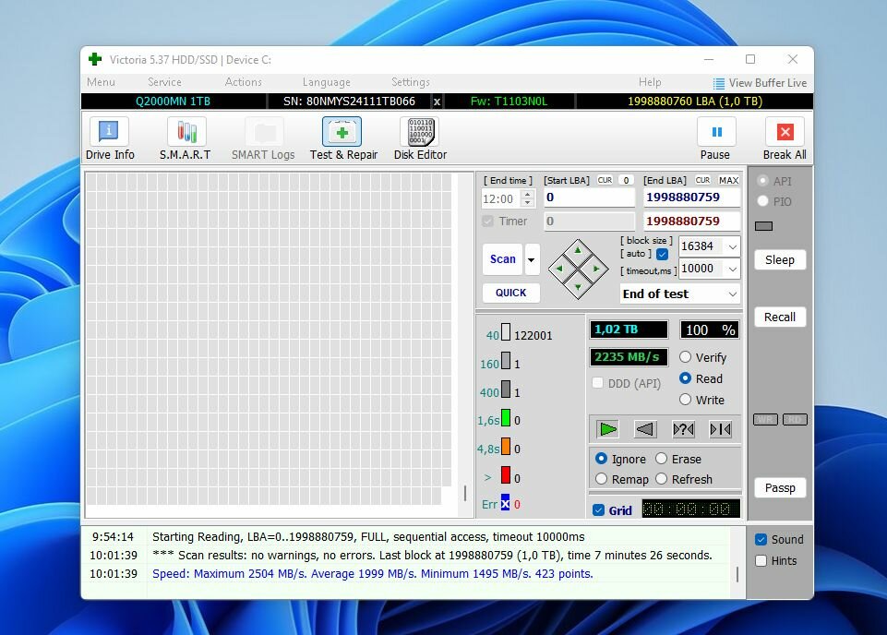887x635 pixels.
Task: Click the left arrow in navigation diamond
Action: tap(559, 269)
